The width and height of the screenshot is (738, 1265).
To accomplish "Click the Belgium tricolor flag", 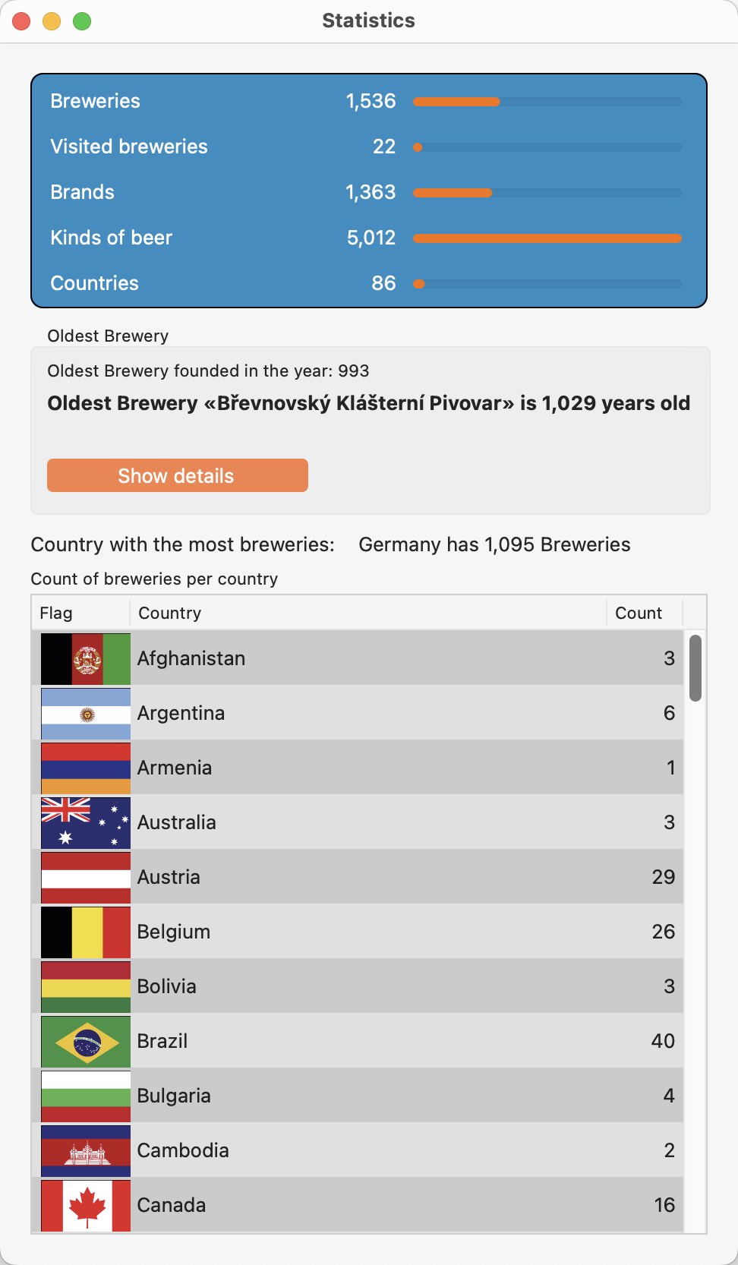I will 86,932.
